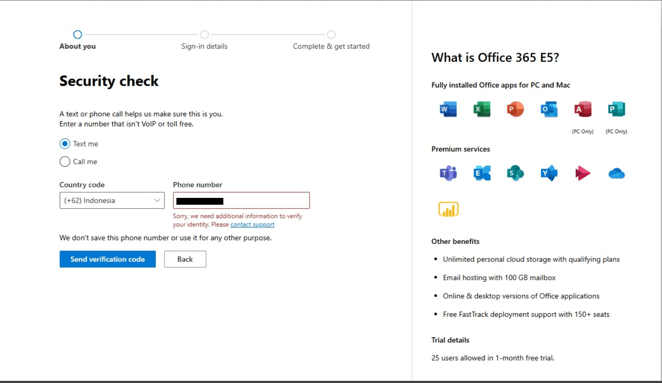The width and height of the screenshot is (662, 383).
Task: Click the Power BI icon
Action: [x=448, y=209]
